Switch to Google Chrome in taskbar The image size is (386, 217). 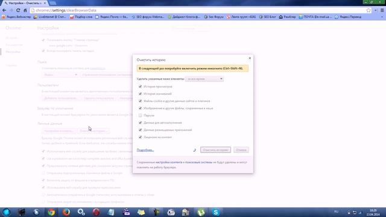(x=51, y=212)
